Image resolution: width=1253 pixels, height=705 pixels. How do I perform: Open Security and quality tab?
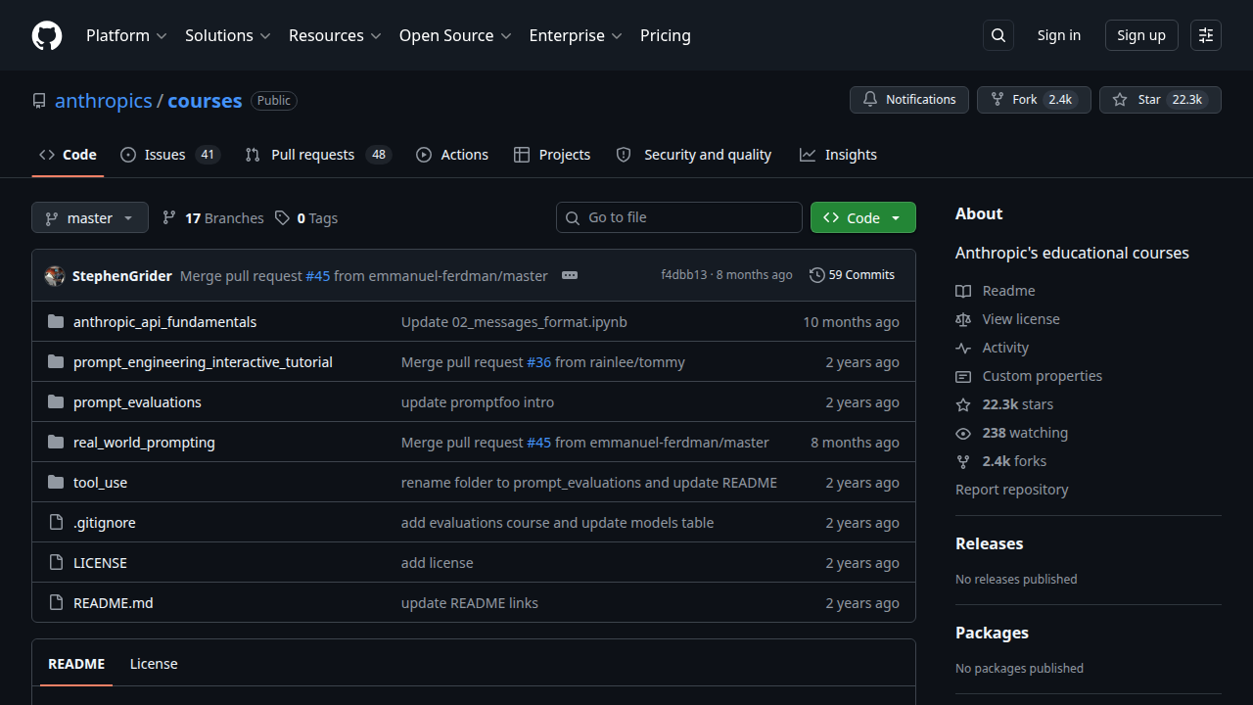pyautogui.click(x=693, y=155)
